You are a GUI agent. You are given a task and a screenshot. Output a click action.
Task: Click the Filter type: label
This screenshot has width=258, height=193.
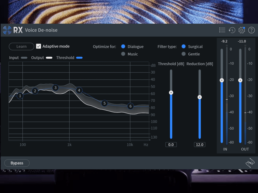coord(167,47)
